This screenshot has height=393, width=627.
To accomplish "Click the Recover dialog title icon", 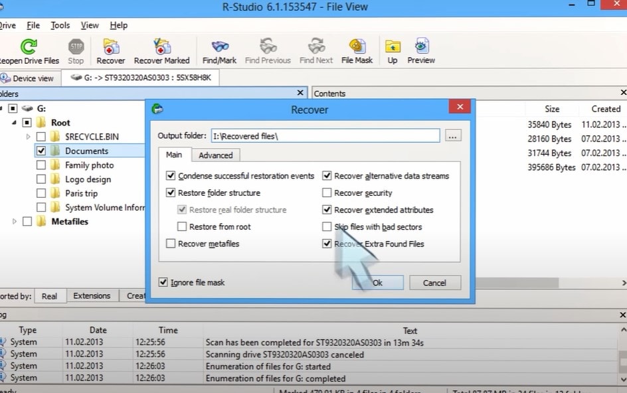I will click(157, 108).
